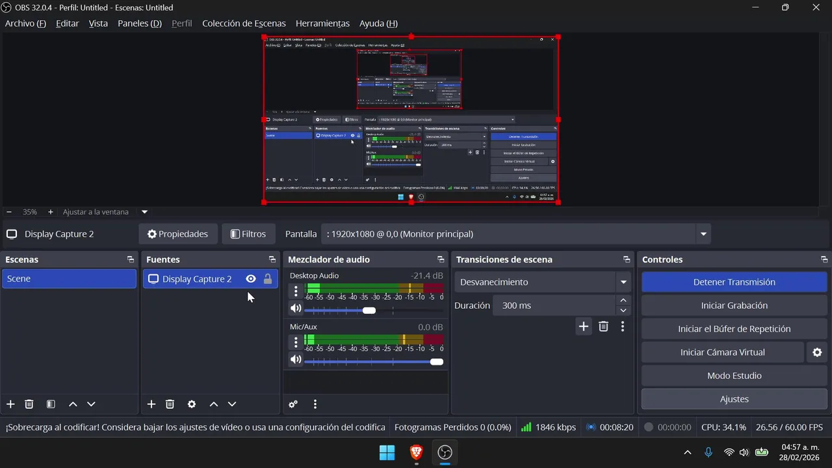Open Desktop Audio three-dot options
The image size is (832, 468).
point(296,291)
